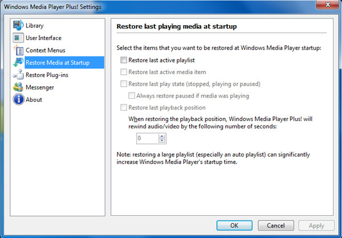Click the blue About info icon

(x=18, y=99)
